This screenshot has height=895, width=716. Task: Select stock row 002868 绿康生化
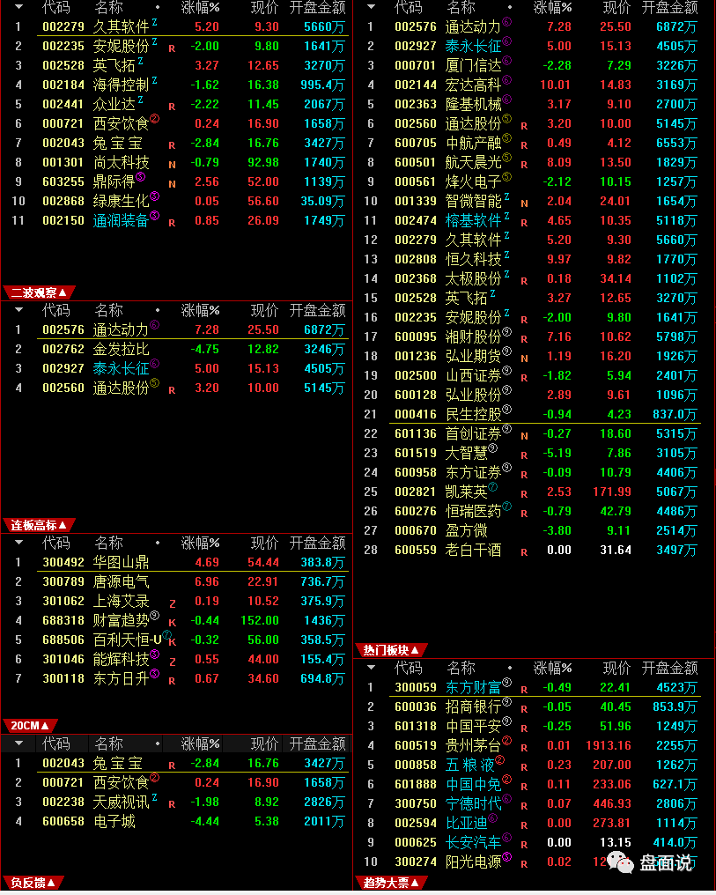tap(177, 202)
